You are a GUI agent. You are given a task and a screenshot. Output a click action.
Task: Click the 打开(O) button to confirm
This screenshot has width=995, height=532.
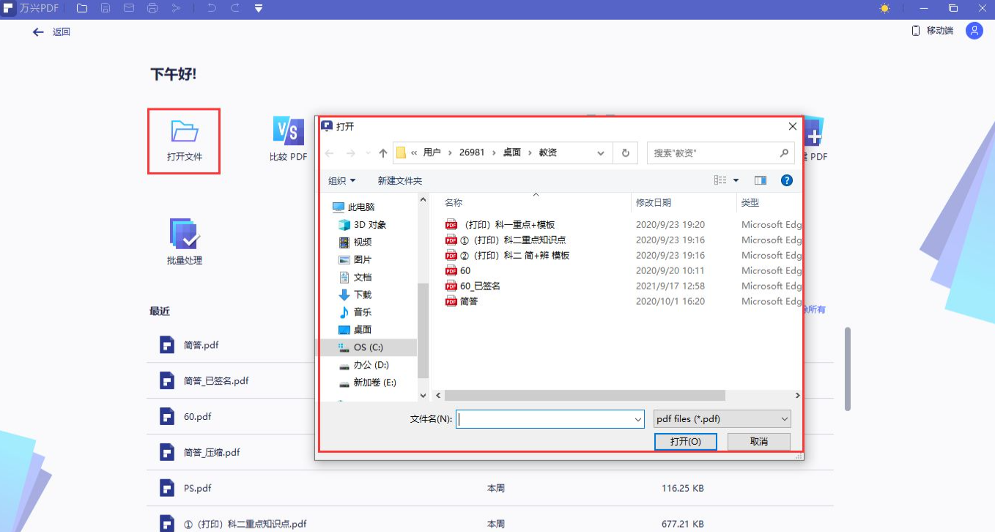685,441
